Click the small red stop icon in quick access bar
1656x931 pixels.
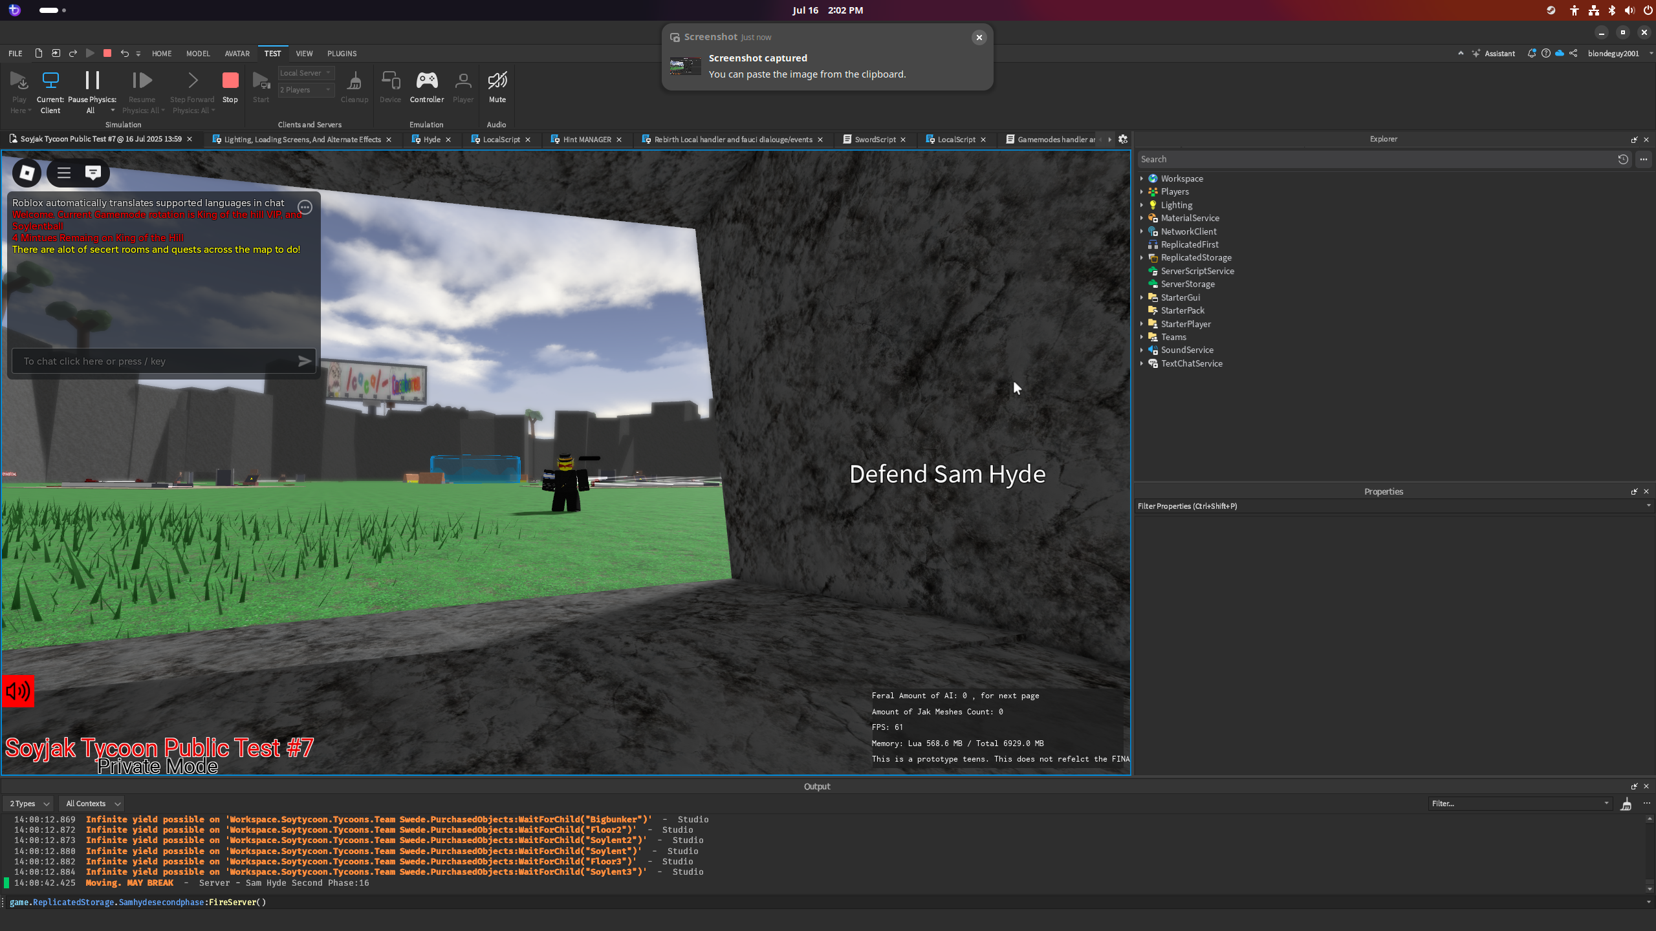(107, 54)
